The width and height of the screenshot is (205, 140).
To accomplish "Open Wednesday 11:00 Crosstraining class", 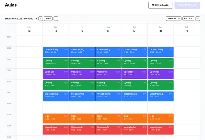I will [x=108, y=96].
